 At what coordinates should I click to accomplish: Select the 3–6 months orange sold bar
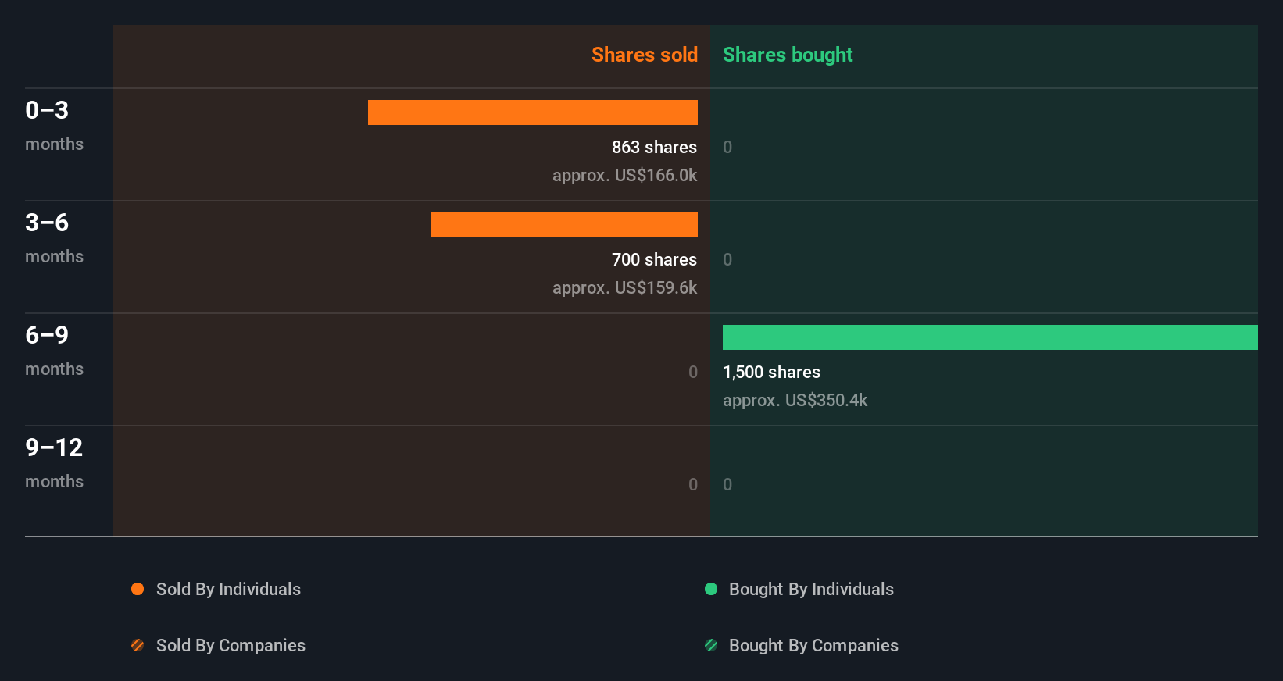pyautogui.click(x=564, y=225)
